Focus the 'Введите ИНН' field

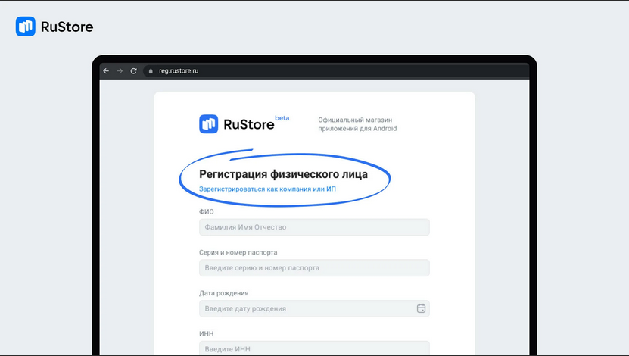point(314,348)
